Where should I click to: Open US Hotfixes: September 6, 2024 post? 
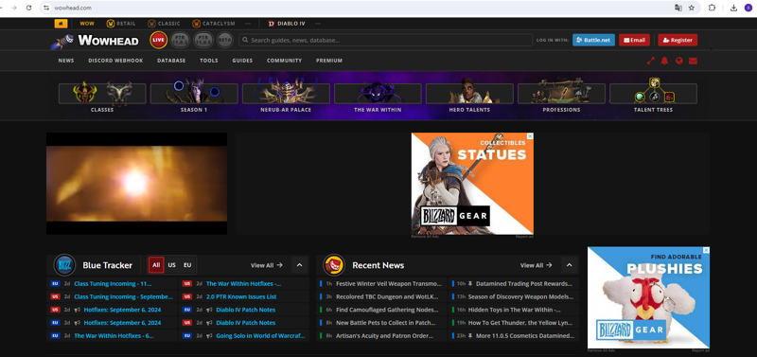pos(123,310)
